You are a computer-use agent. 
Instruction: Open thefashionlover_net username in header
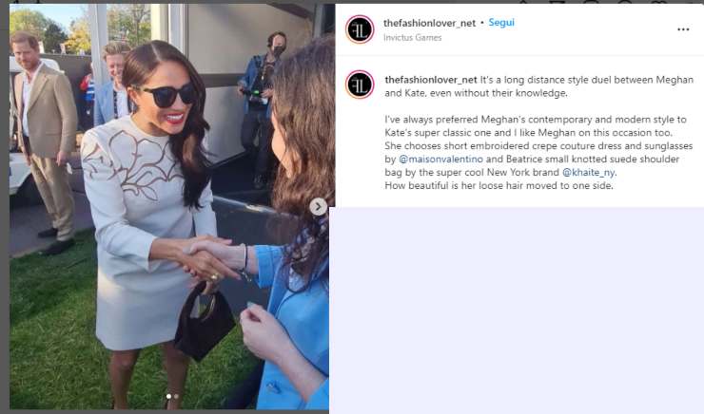429,23
